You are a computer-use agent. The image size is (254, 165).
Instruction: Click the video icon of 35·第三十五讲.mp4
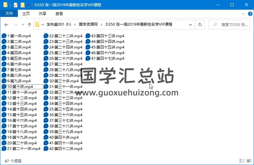pos(46,109)
